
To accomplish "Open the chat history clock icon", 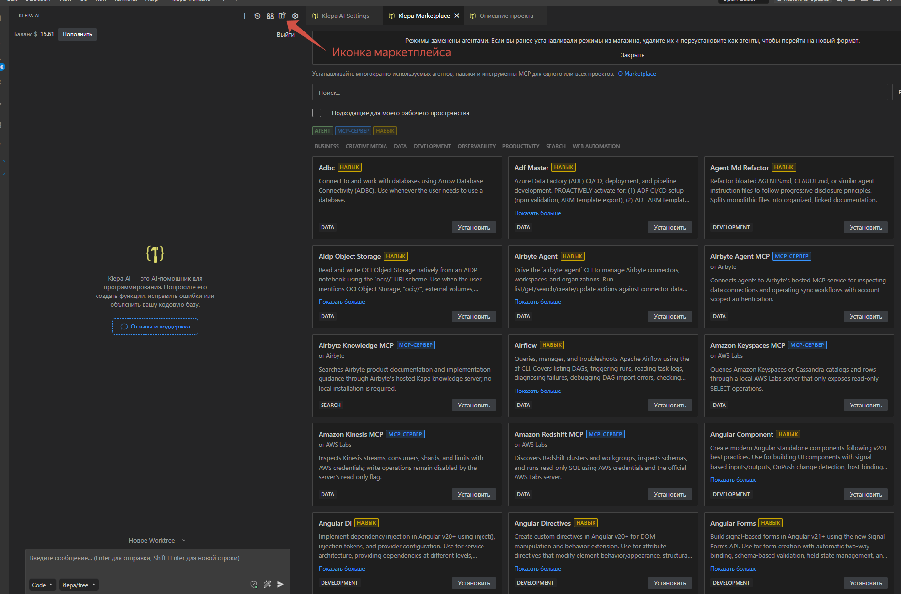I will coord(257,16).
